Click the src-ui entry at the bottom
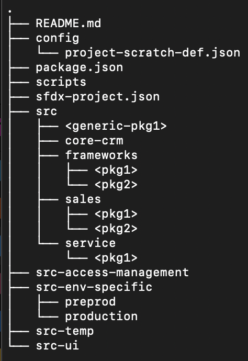Viewport: 248px width, 361px height. (58, 346)
